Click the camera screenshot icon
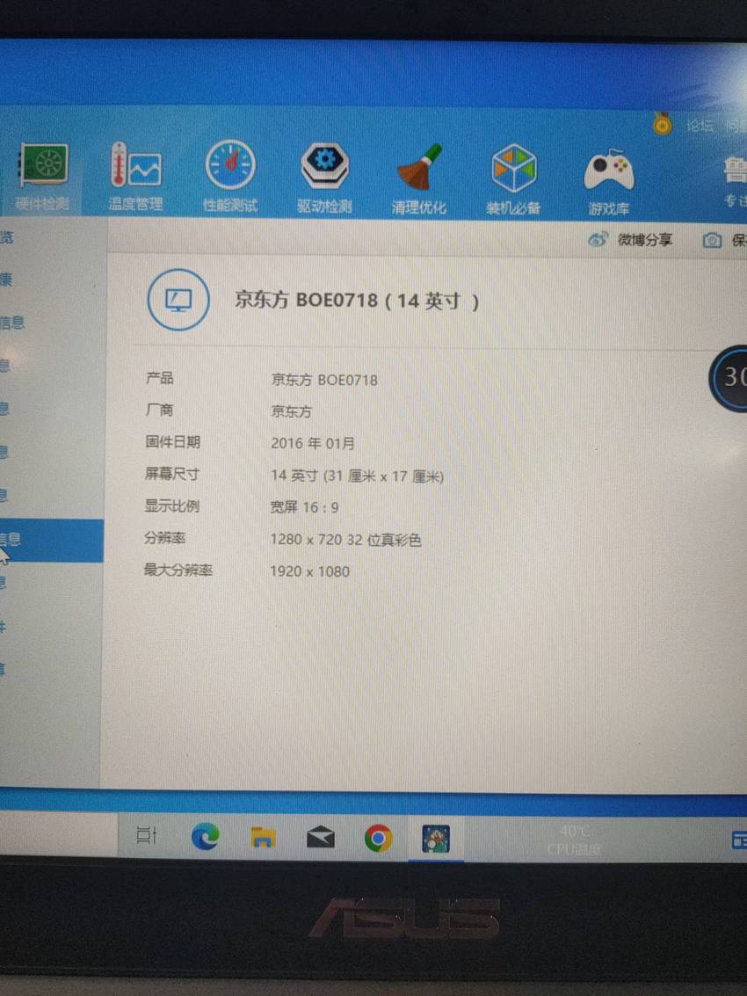The height and width of the screenshot is (996, 747). point(712,240)
